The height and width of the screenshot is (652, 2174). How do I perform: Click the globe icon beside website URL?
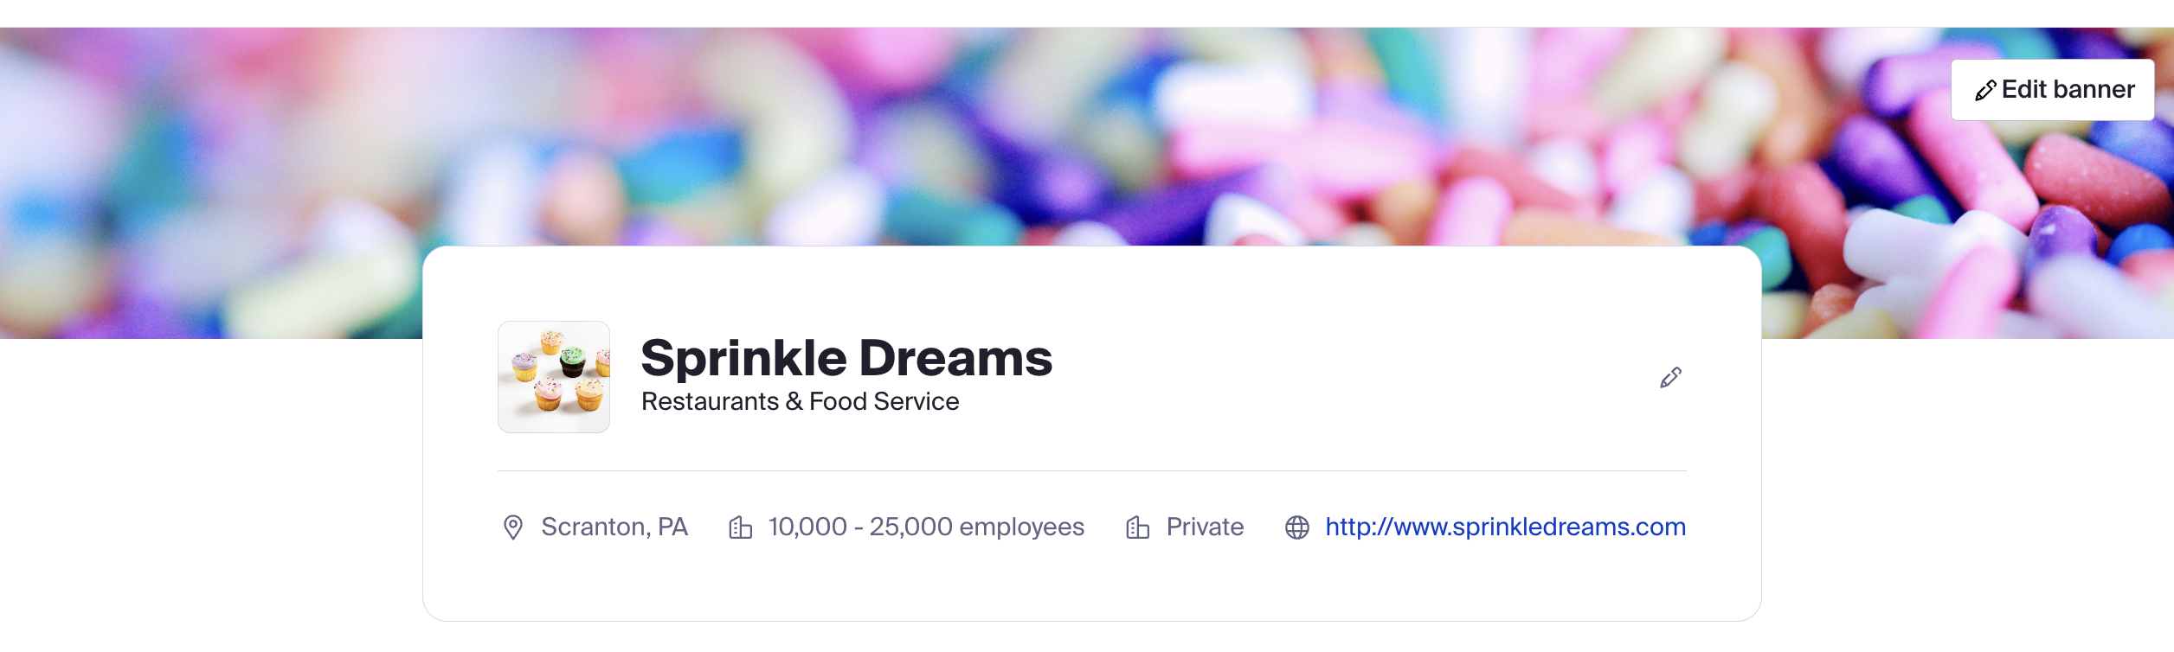(1296, 527)
